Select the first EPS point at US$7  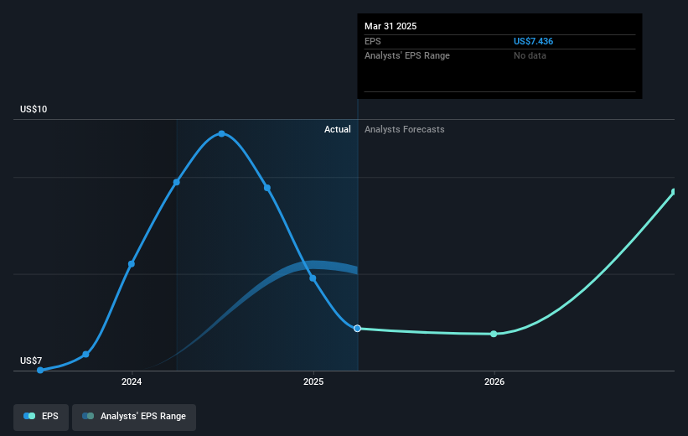tap(40, 370)
